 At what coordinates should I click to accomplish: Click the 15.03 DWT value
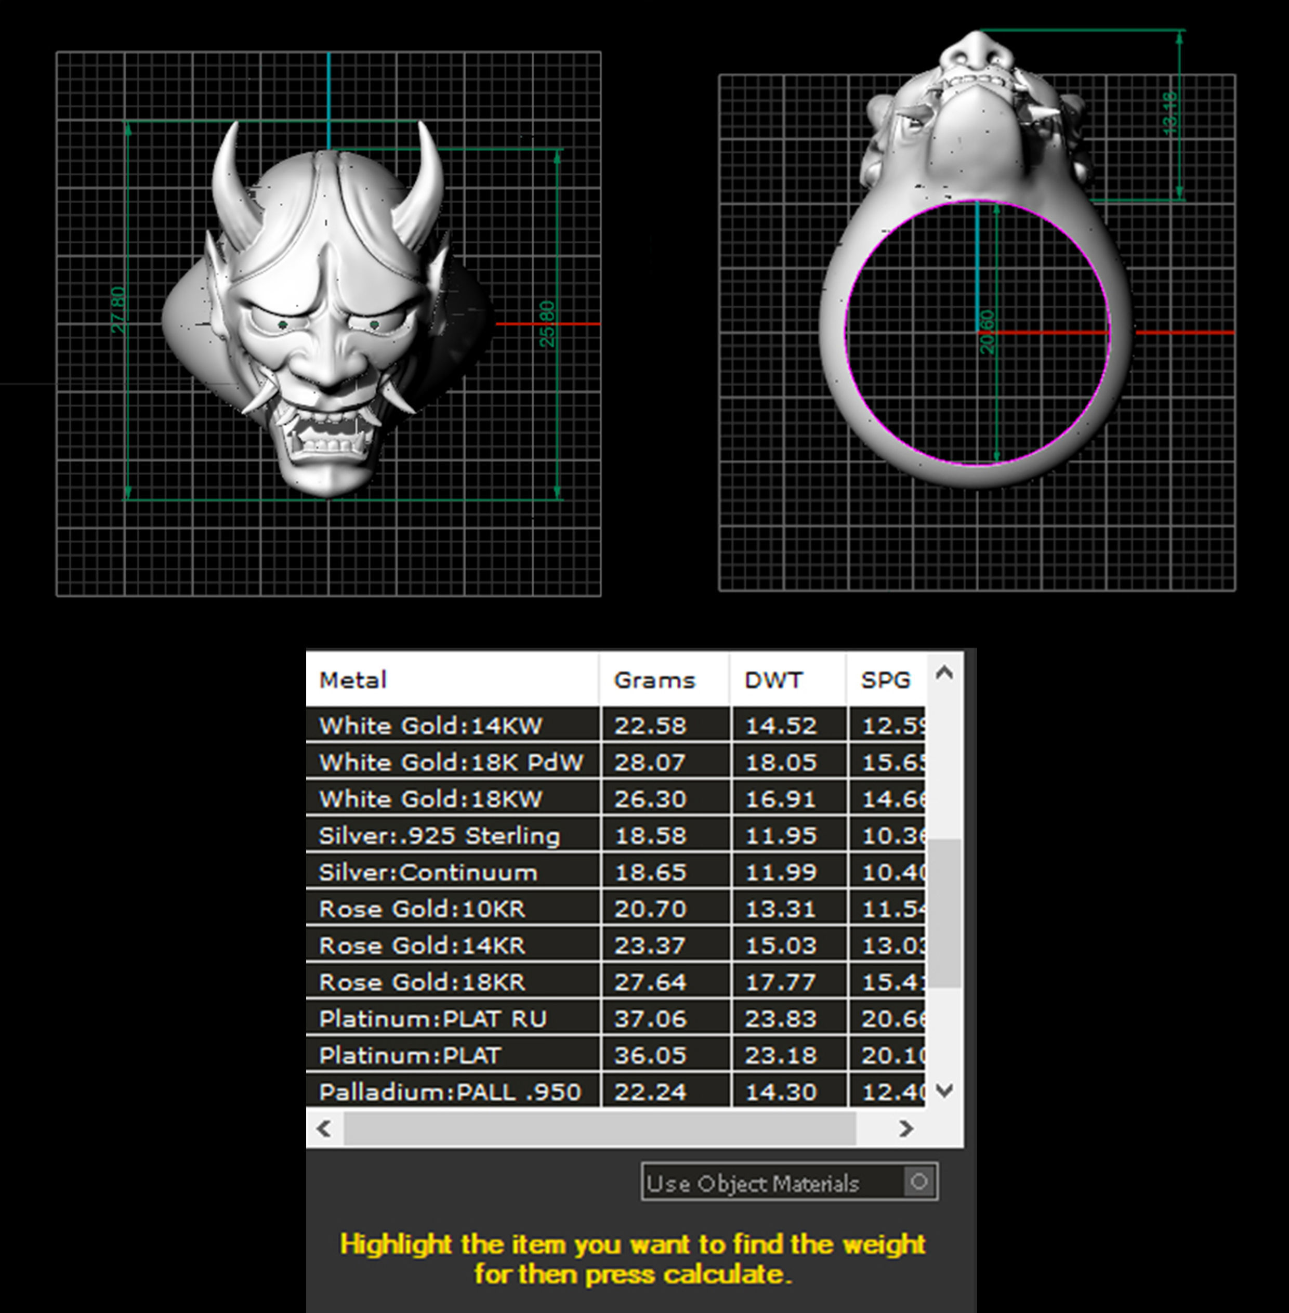781,946
